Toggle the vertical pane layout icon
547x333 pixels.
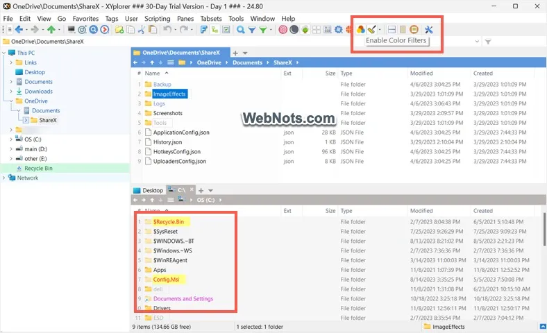[x=403, y=30]
